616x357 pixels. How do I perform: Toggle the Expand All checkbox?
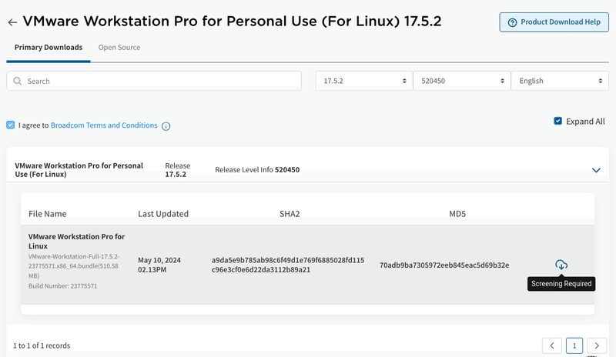click(557, 121)
